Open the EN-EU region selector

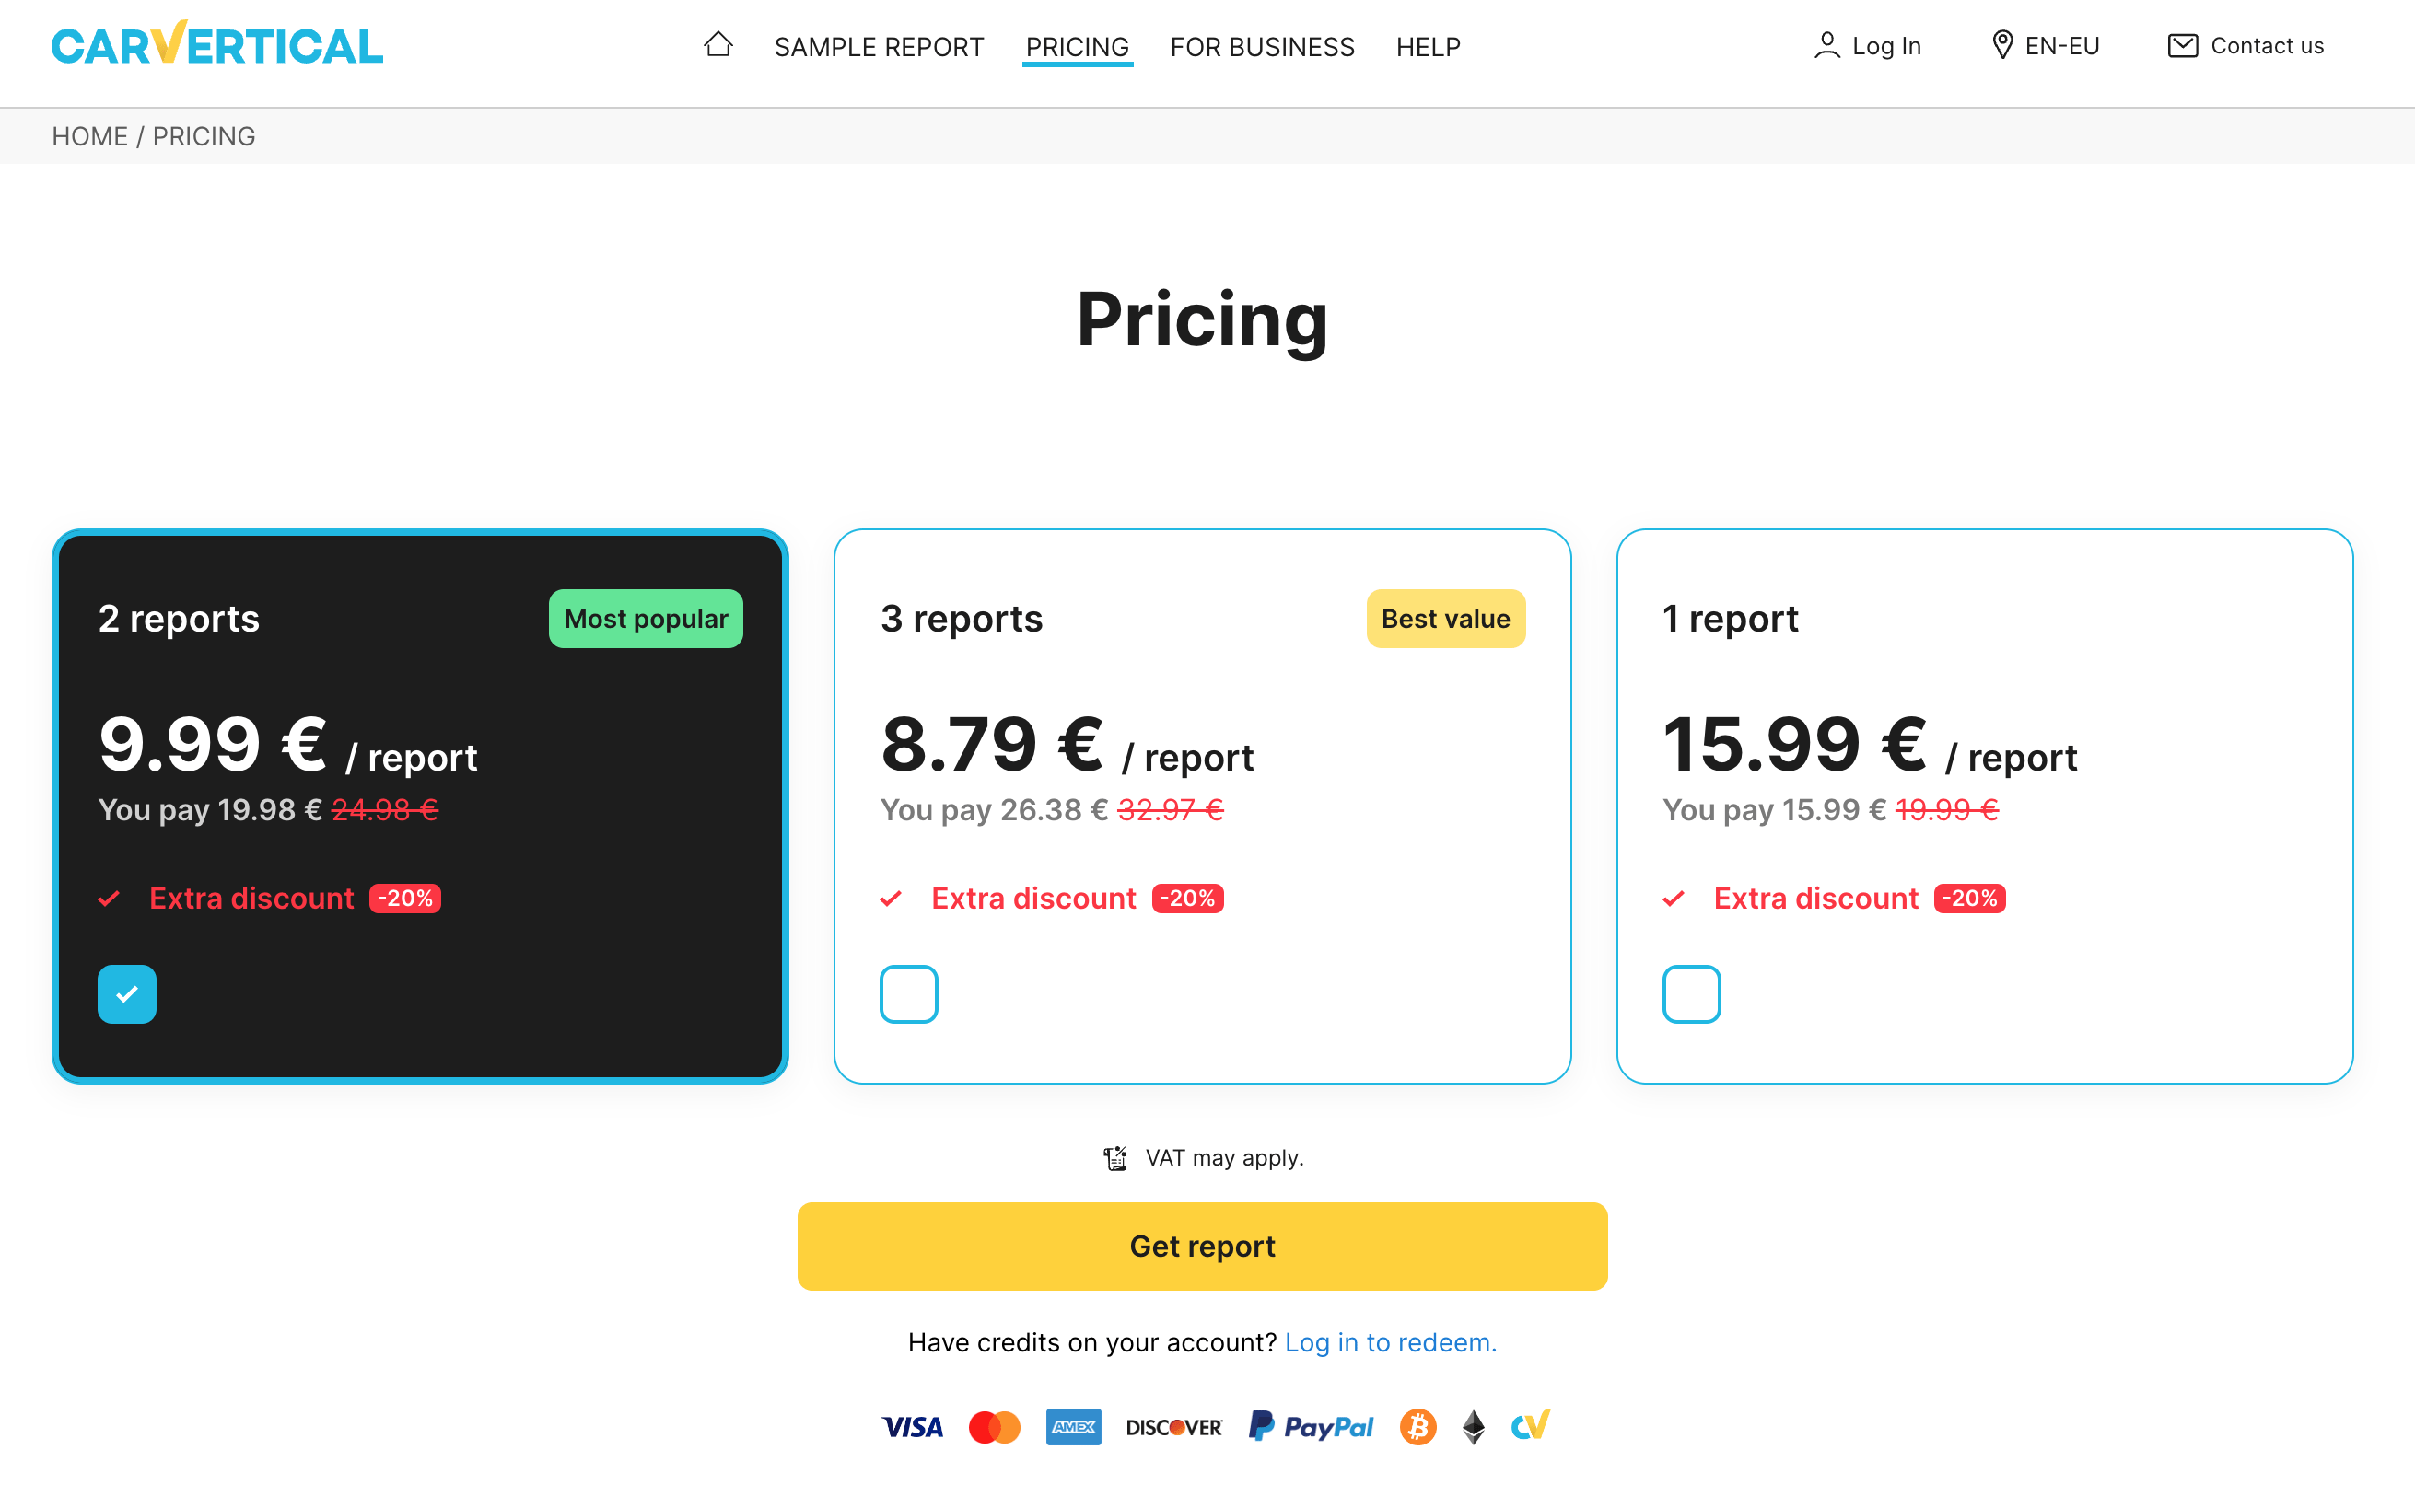[x=2044, y=46]
